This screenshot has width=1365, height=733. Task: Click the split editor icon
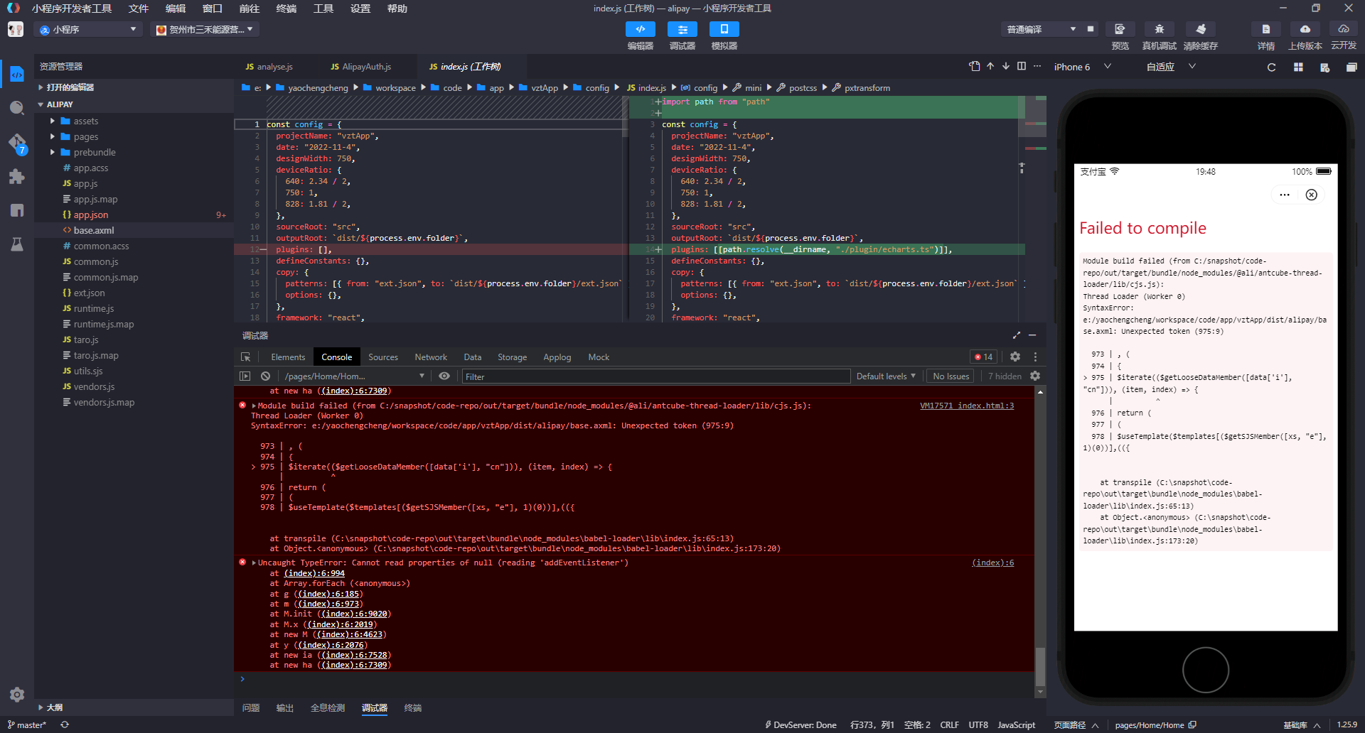coord(1022,66)
